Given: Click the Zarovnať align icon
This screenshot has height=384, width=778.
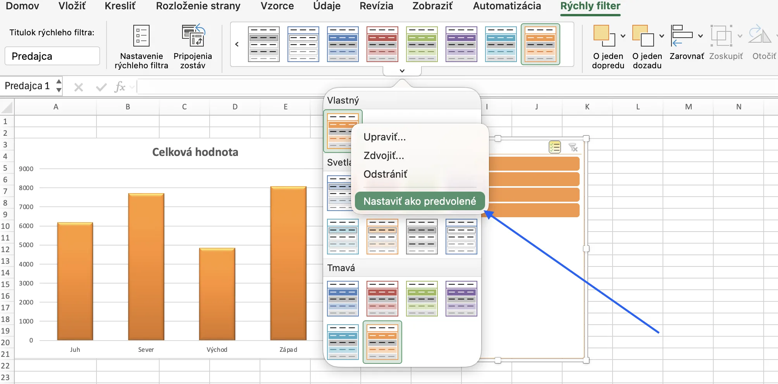Looking at the screenshot, I should click(x=682, y=36).
